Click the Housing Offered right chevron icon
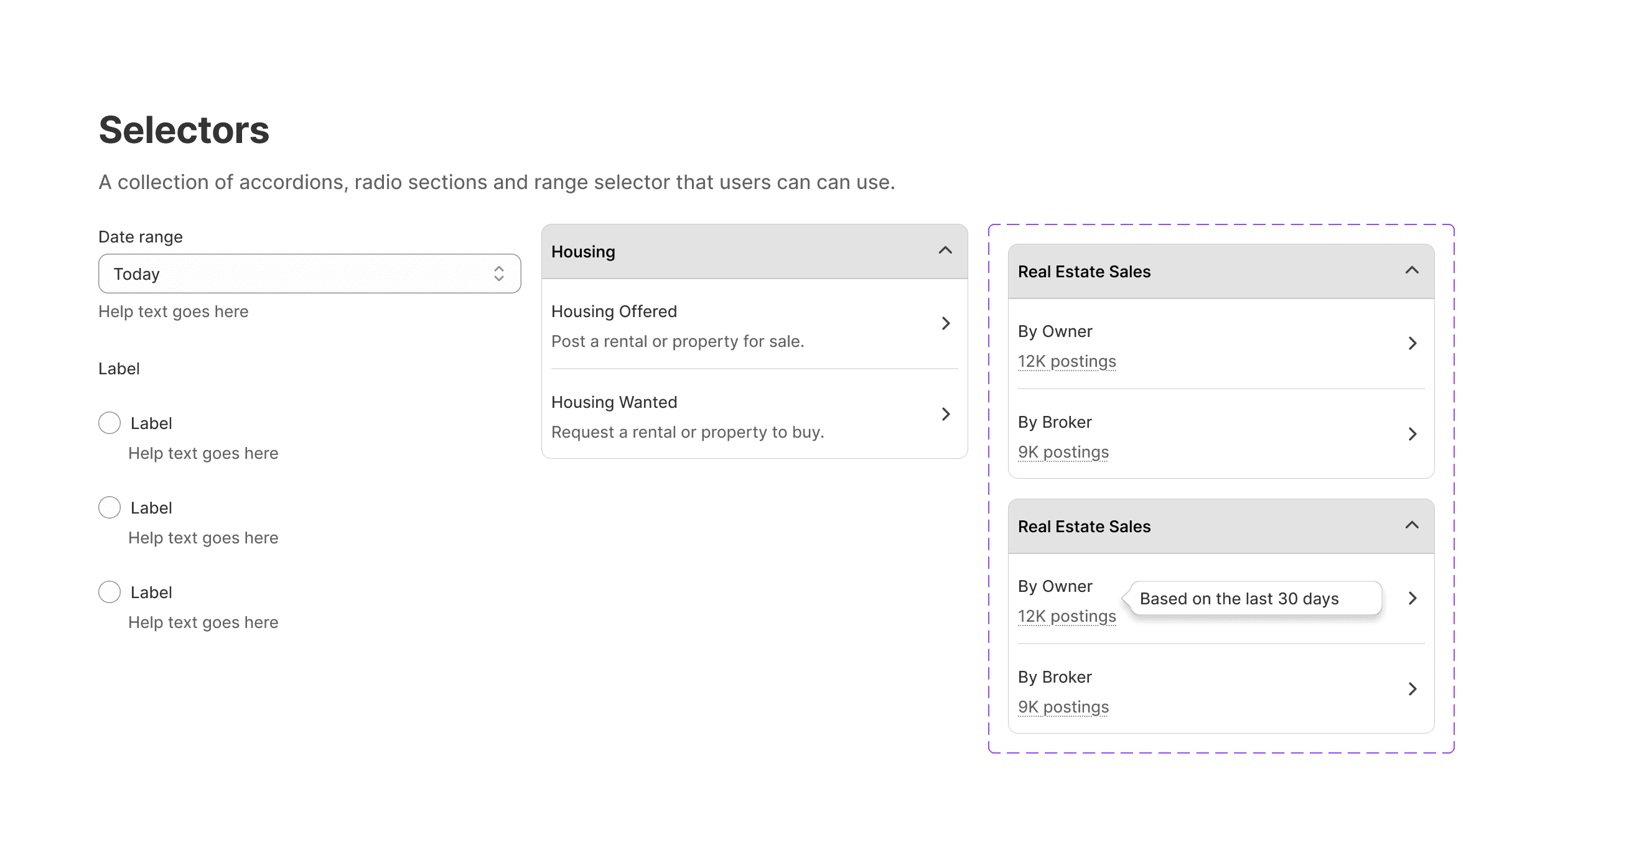The height and width of the screenshot is (858, 1634). point(946,324)
